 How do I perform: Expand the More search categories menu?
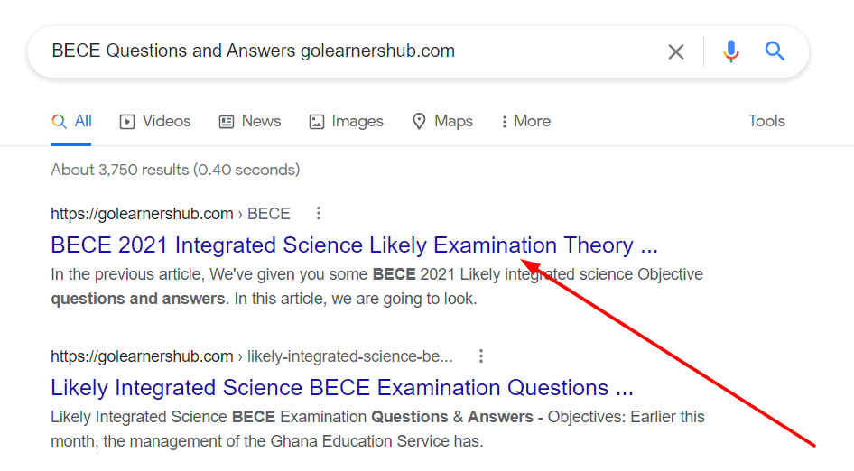[x=525, y=122]
